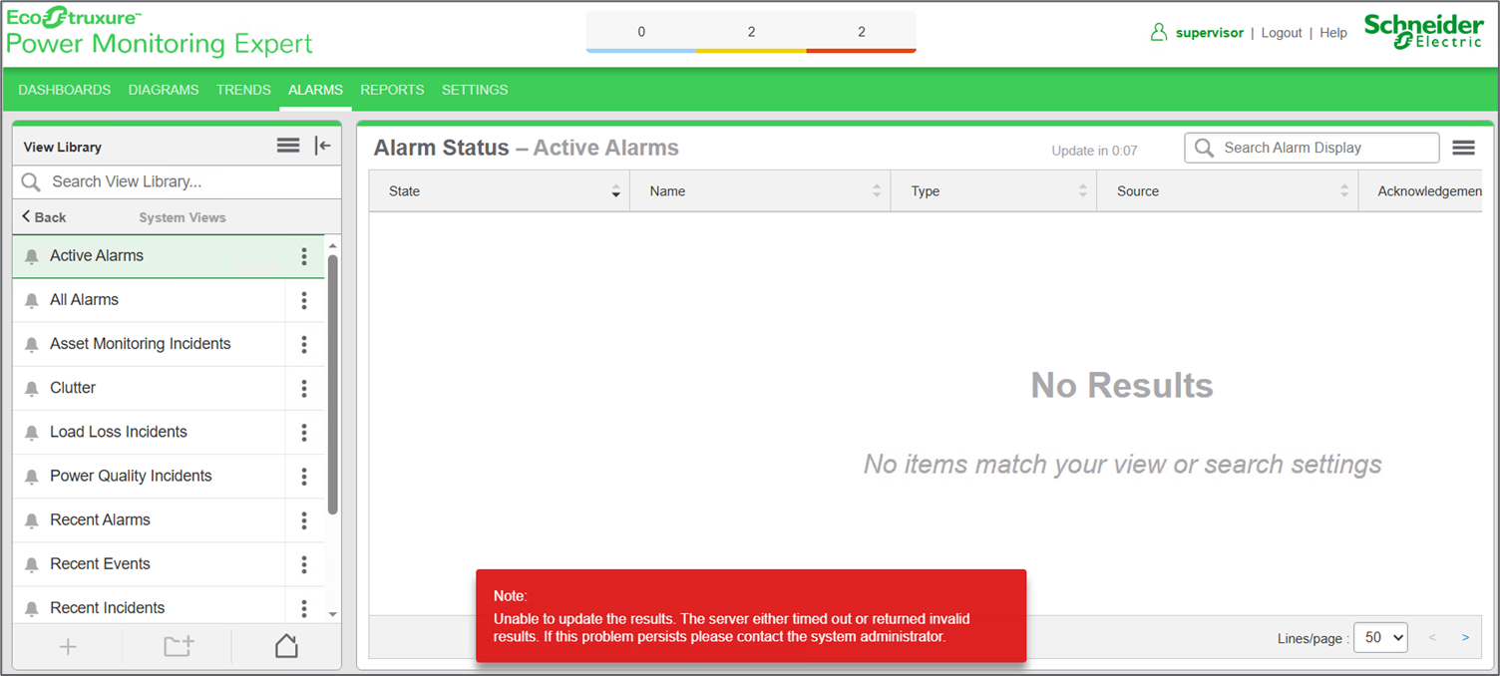Open Alarm Status display options menu

click(x=1463, y=148)
